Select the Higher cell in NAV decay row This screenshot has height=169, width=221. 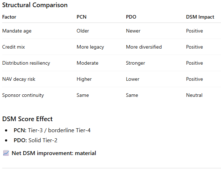(x=84, y=79)
